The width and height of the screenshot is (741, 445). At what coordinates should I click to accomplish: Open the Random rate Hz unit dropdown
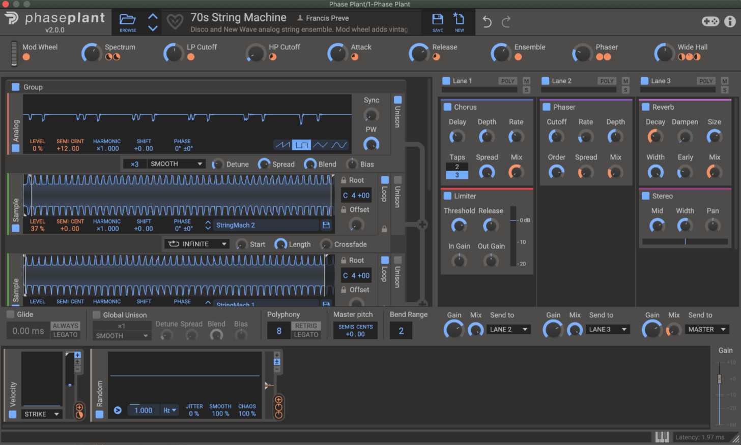pos(170,410)
